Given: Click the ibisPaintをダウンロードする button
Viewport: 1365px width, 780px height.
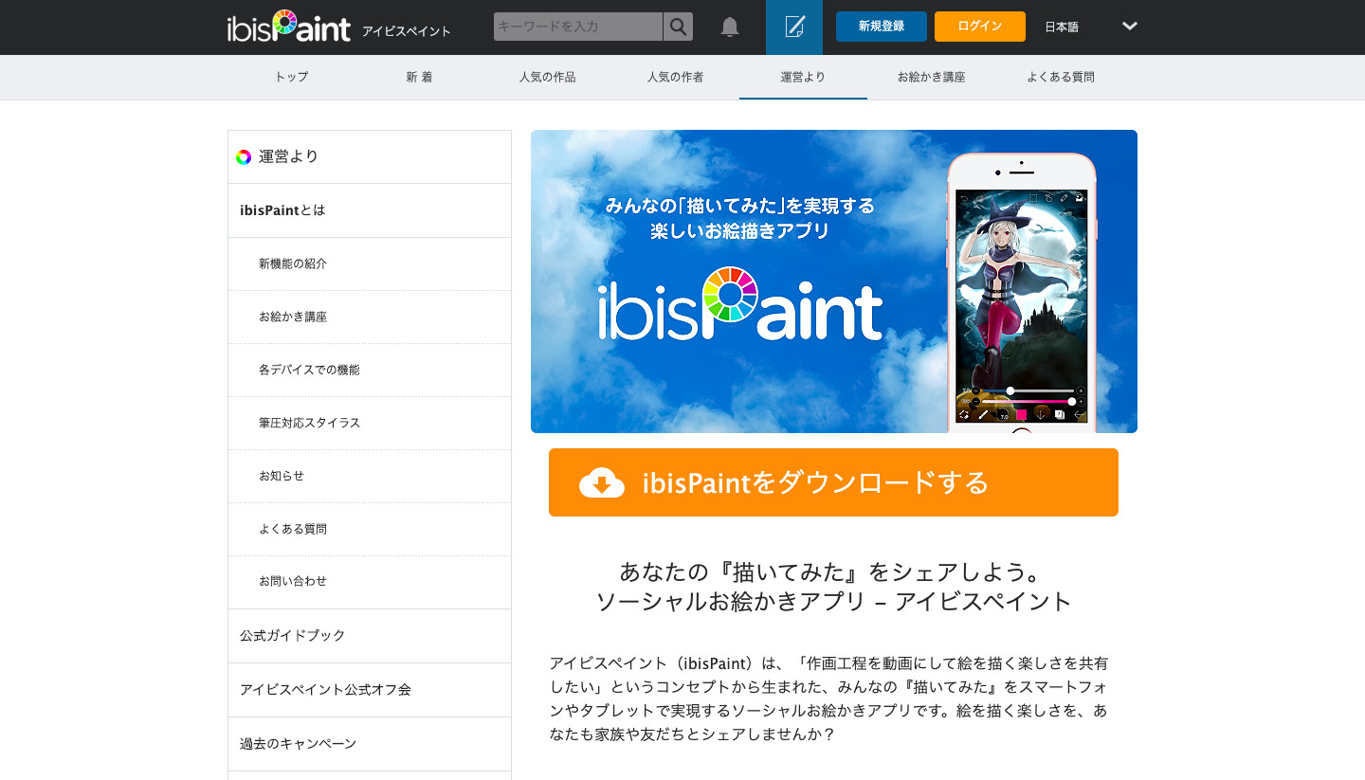Looking at the screenshot, I should point(833,482).
